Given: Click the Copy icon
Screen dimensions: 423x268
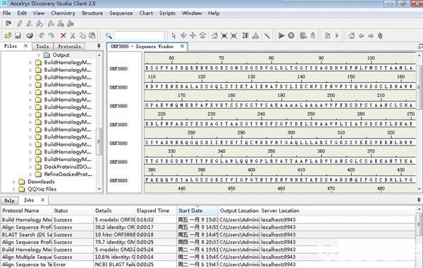Looking at the screenshot, I should tap(82, 35).
